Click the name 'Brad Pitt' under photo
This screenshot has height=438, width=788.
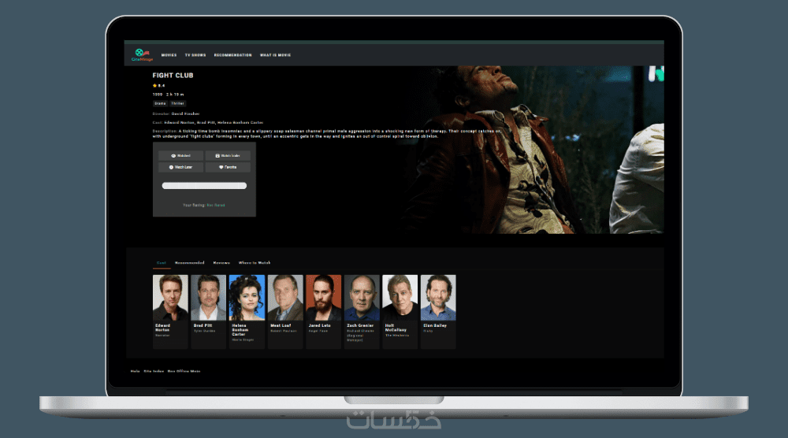click(203, 325)
